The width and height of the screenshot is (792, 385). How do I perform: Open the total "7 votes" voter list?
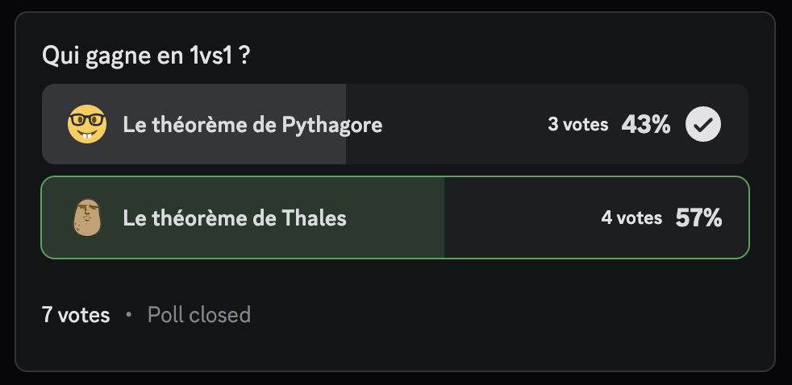click(x=76, y=314)
